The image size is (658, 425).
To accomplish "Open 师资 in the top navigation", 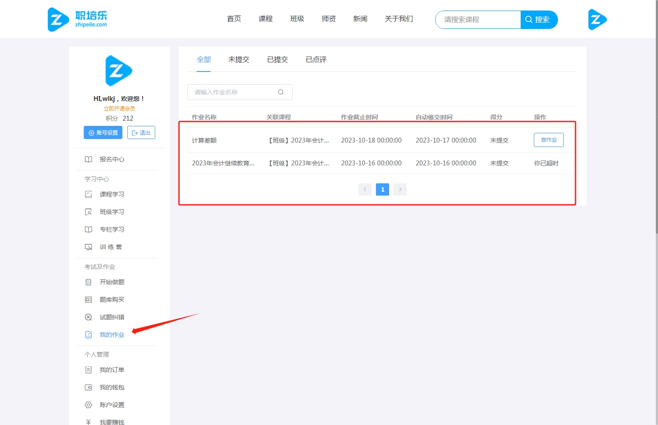I will (329, 19).
